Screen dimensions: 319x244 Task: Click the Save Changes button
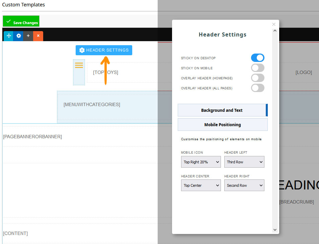(x=21, y=21)
